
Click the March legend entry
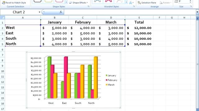tap(110, 85)
